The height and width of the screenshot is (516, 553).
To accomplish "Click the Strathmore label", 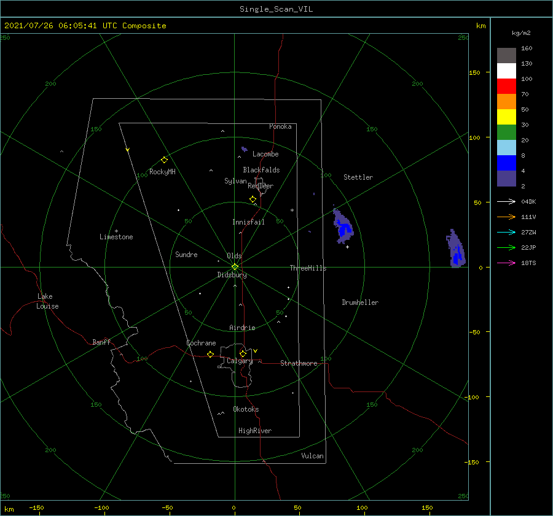I will (299, 363).
